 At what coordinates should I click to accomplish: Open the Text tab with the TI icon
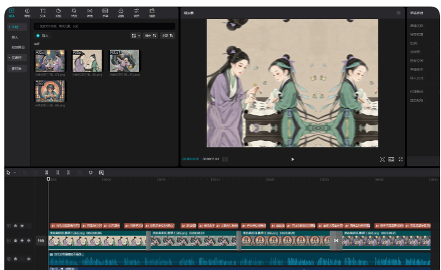42,13
